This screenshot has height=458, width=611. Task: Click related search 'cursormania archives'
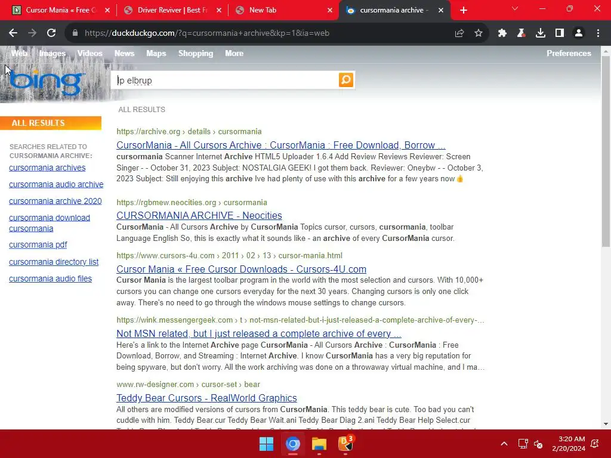tap(47, 168)
